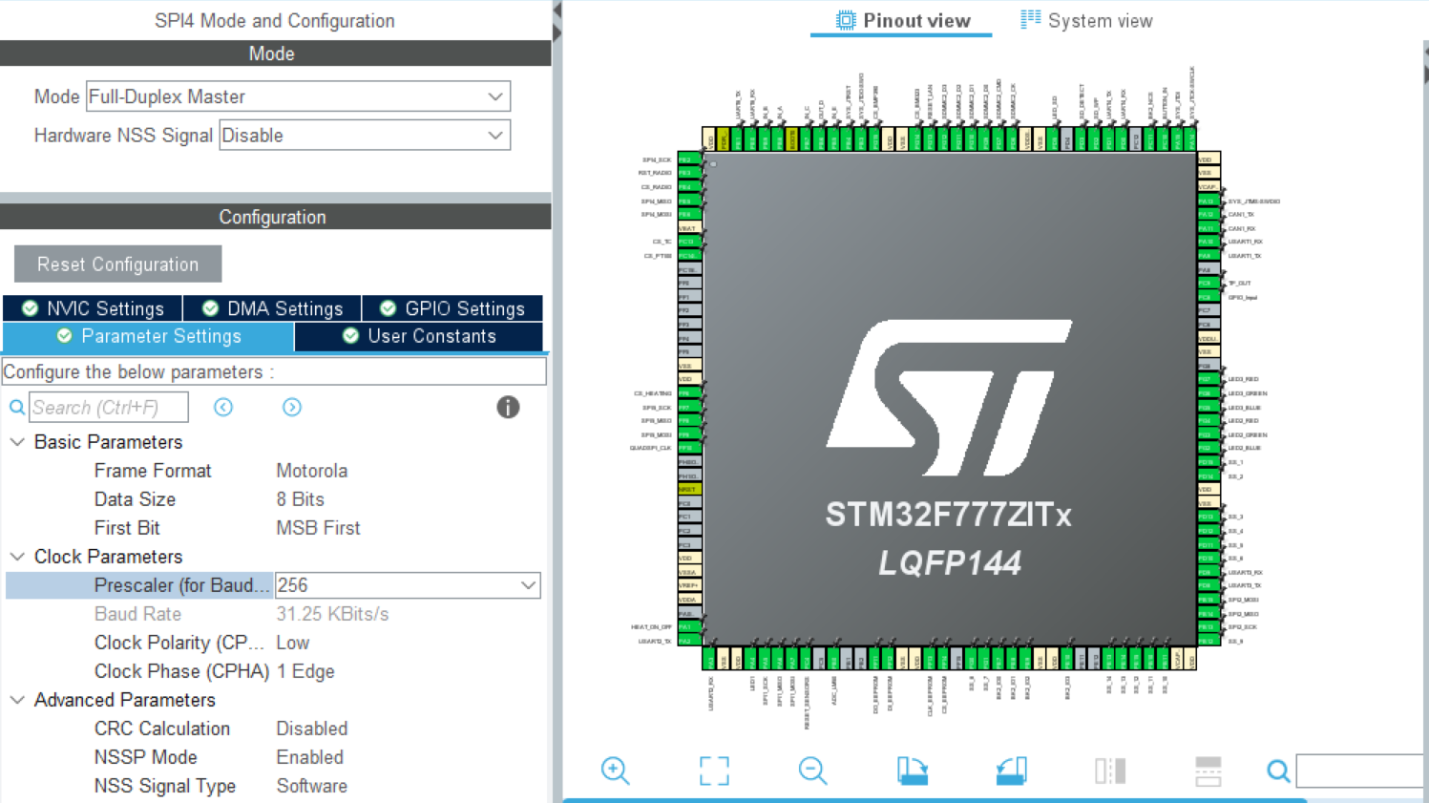This screenshot has width=1429, height=803.
Task: Collapse the Basic Parameters section
Action: (x=16, y=441)
